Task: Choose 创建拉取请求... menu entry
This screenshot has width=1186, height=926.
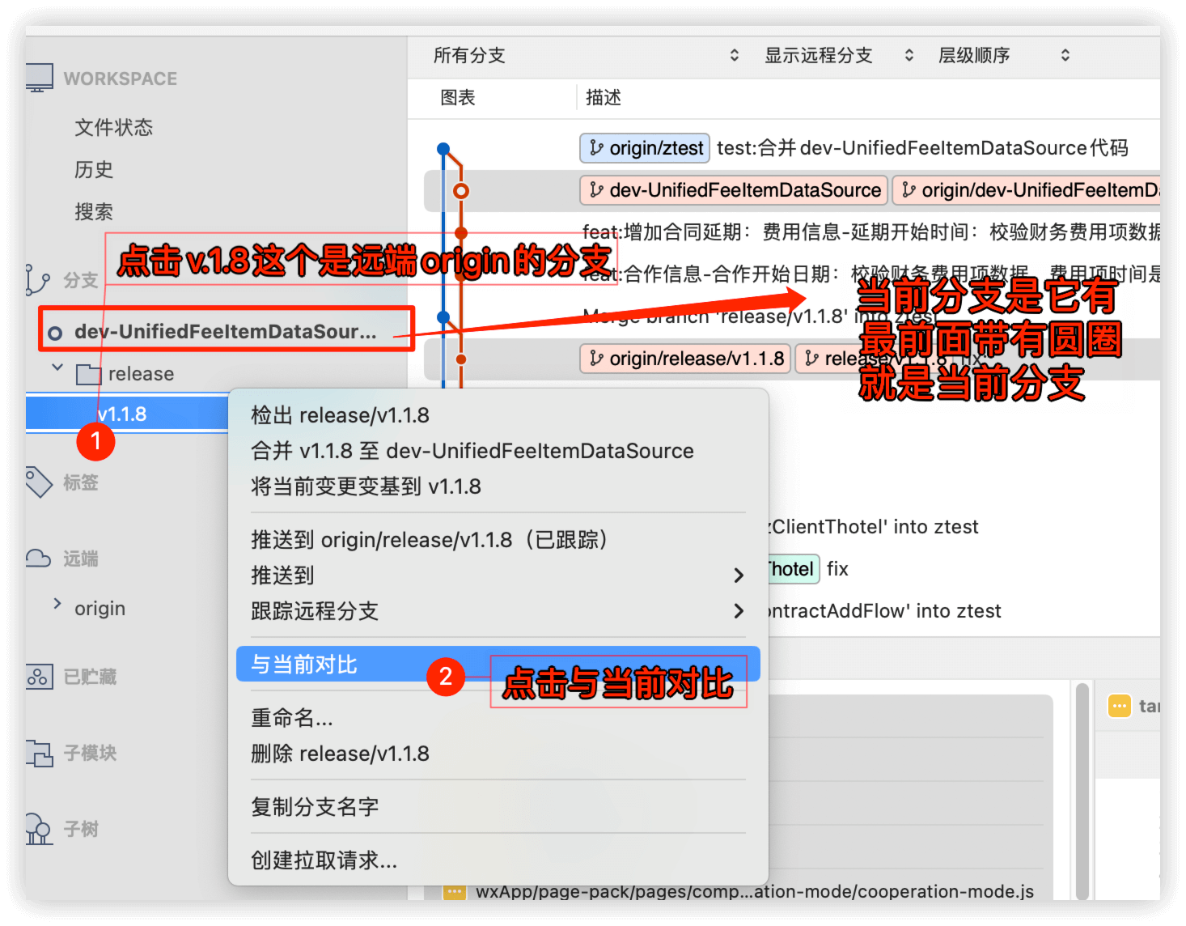Action: (x=498, y=860)
